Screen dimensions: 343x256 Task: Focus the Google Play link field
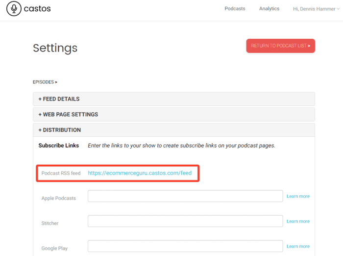click(185, 246)
